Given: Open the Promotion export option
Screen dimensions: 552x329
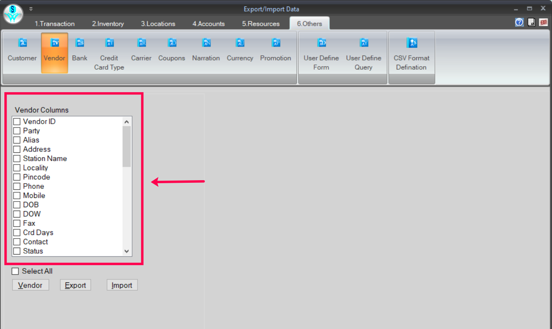Looking at the screenshot, I should tap(276, 53).
